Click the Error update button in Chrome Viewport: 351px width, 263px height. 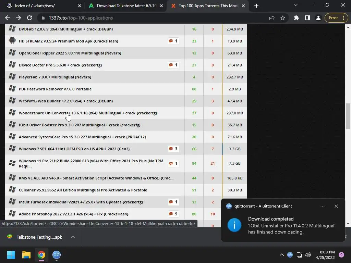tap(336, 18)
